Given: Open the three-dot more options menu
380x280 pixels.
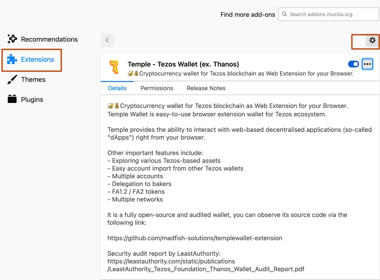Looking at the screenshot, I should click(x=367, y=64).
